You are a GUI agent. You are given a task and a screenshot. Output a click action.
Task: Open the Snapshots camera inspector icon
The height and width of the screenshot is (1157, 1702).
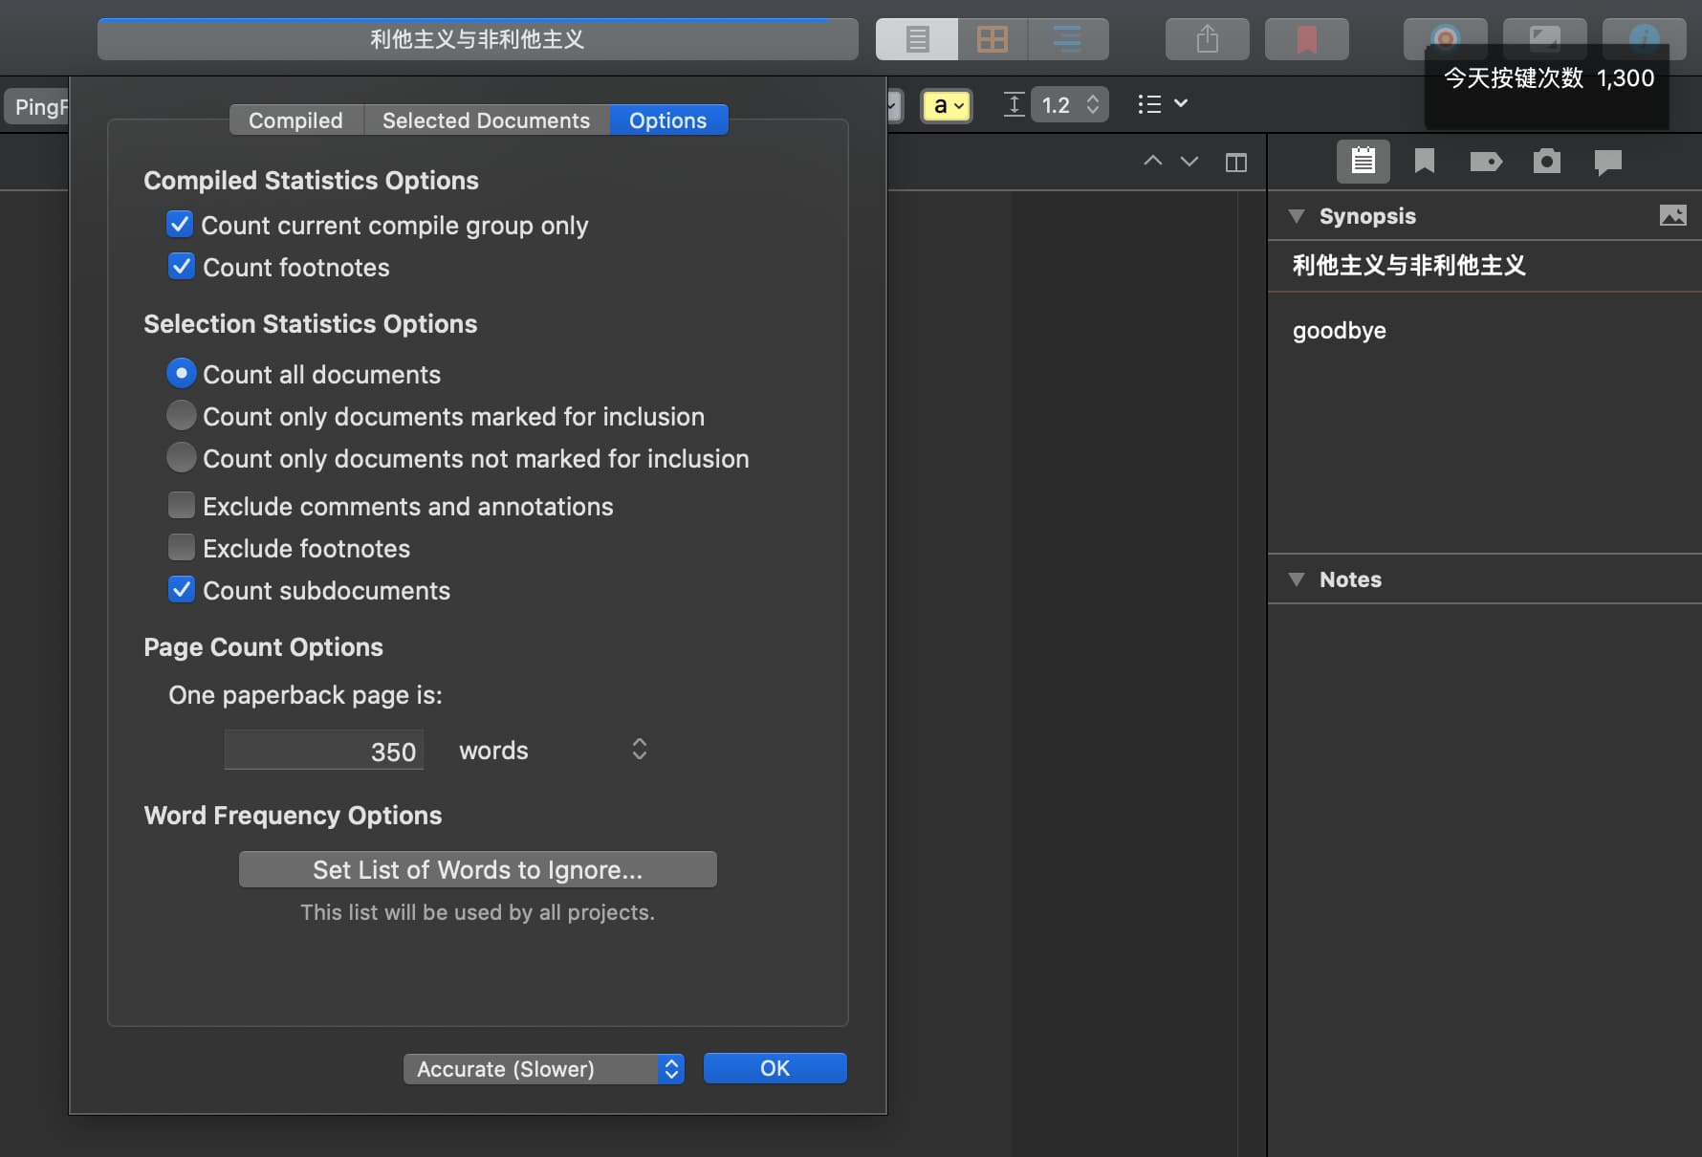tap(1546, 162)
